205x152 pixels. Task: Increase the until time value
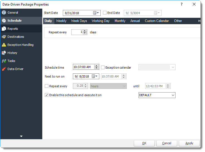[168, 85]
